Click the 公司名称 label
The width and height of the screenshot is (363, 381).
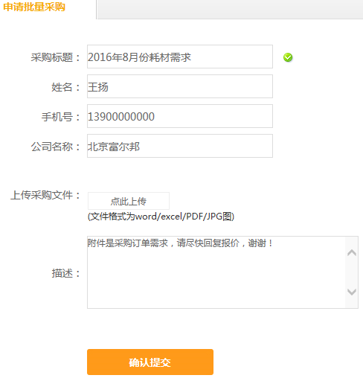(x=56, y=147)
